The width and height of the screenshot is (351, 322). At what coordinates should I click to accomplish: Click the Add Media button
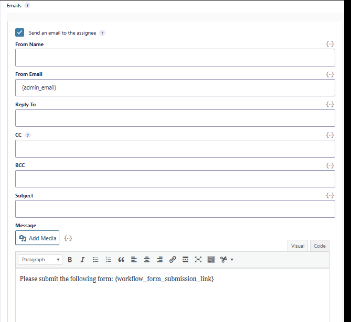tap(37, 238)
